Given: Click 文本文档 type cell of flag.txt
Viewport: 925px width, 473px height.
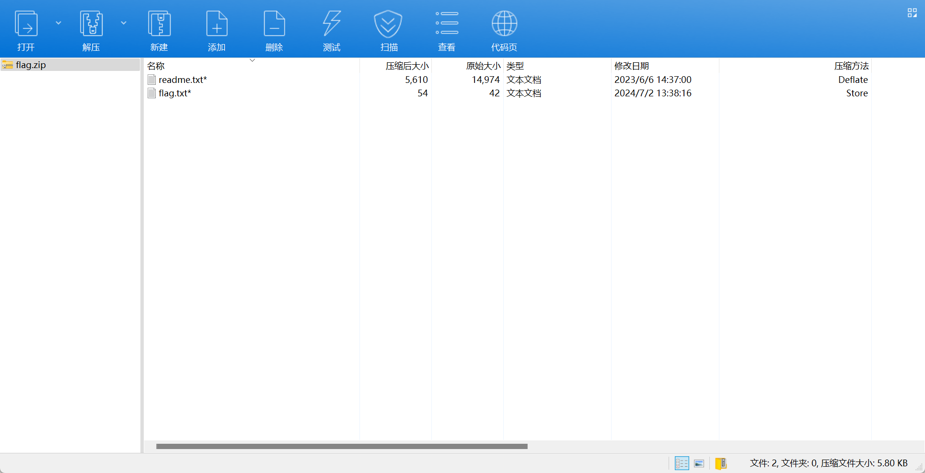Looking at the screenshot, I should pos(524,93).
